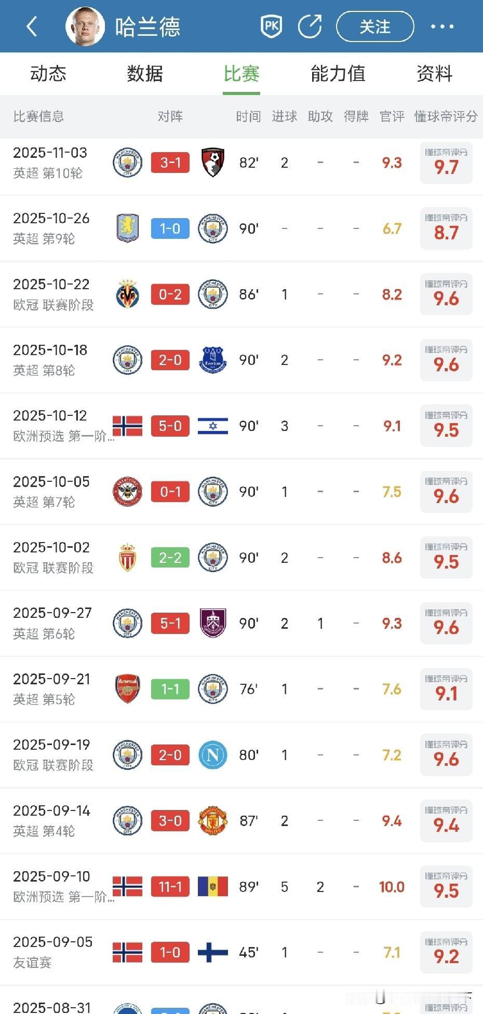The width and height of the screenshot is (483, 1014).
Task: Open the three-dot more menu
Action: [x=442, y=26]
